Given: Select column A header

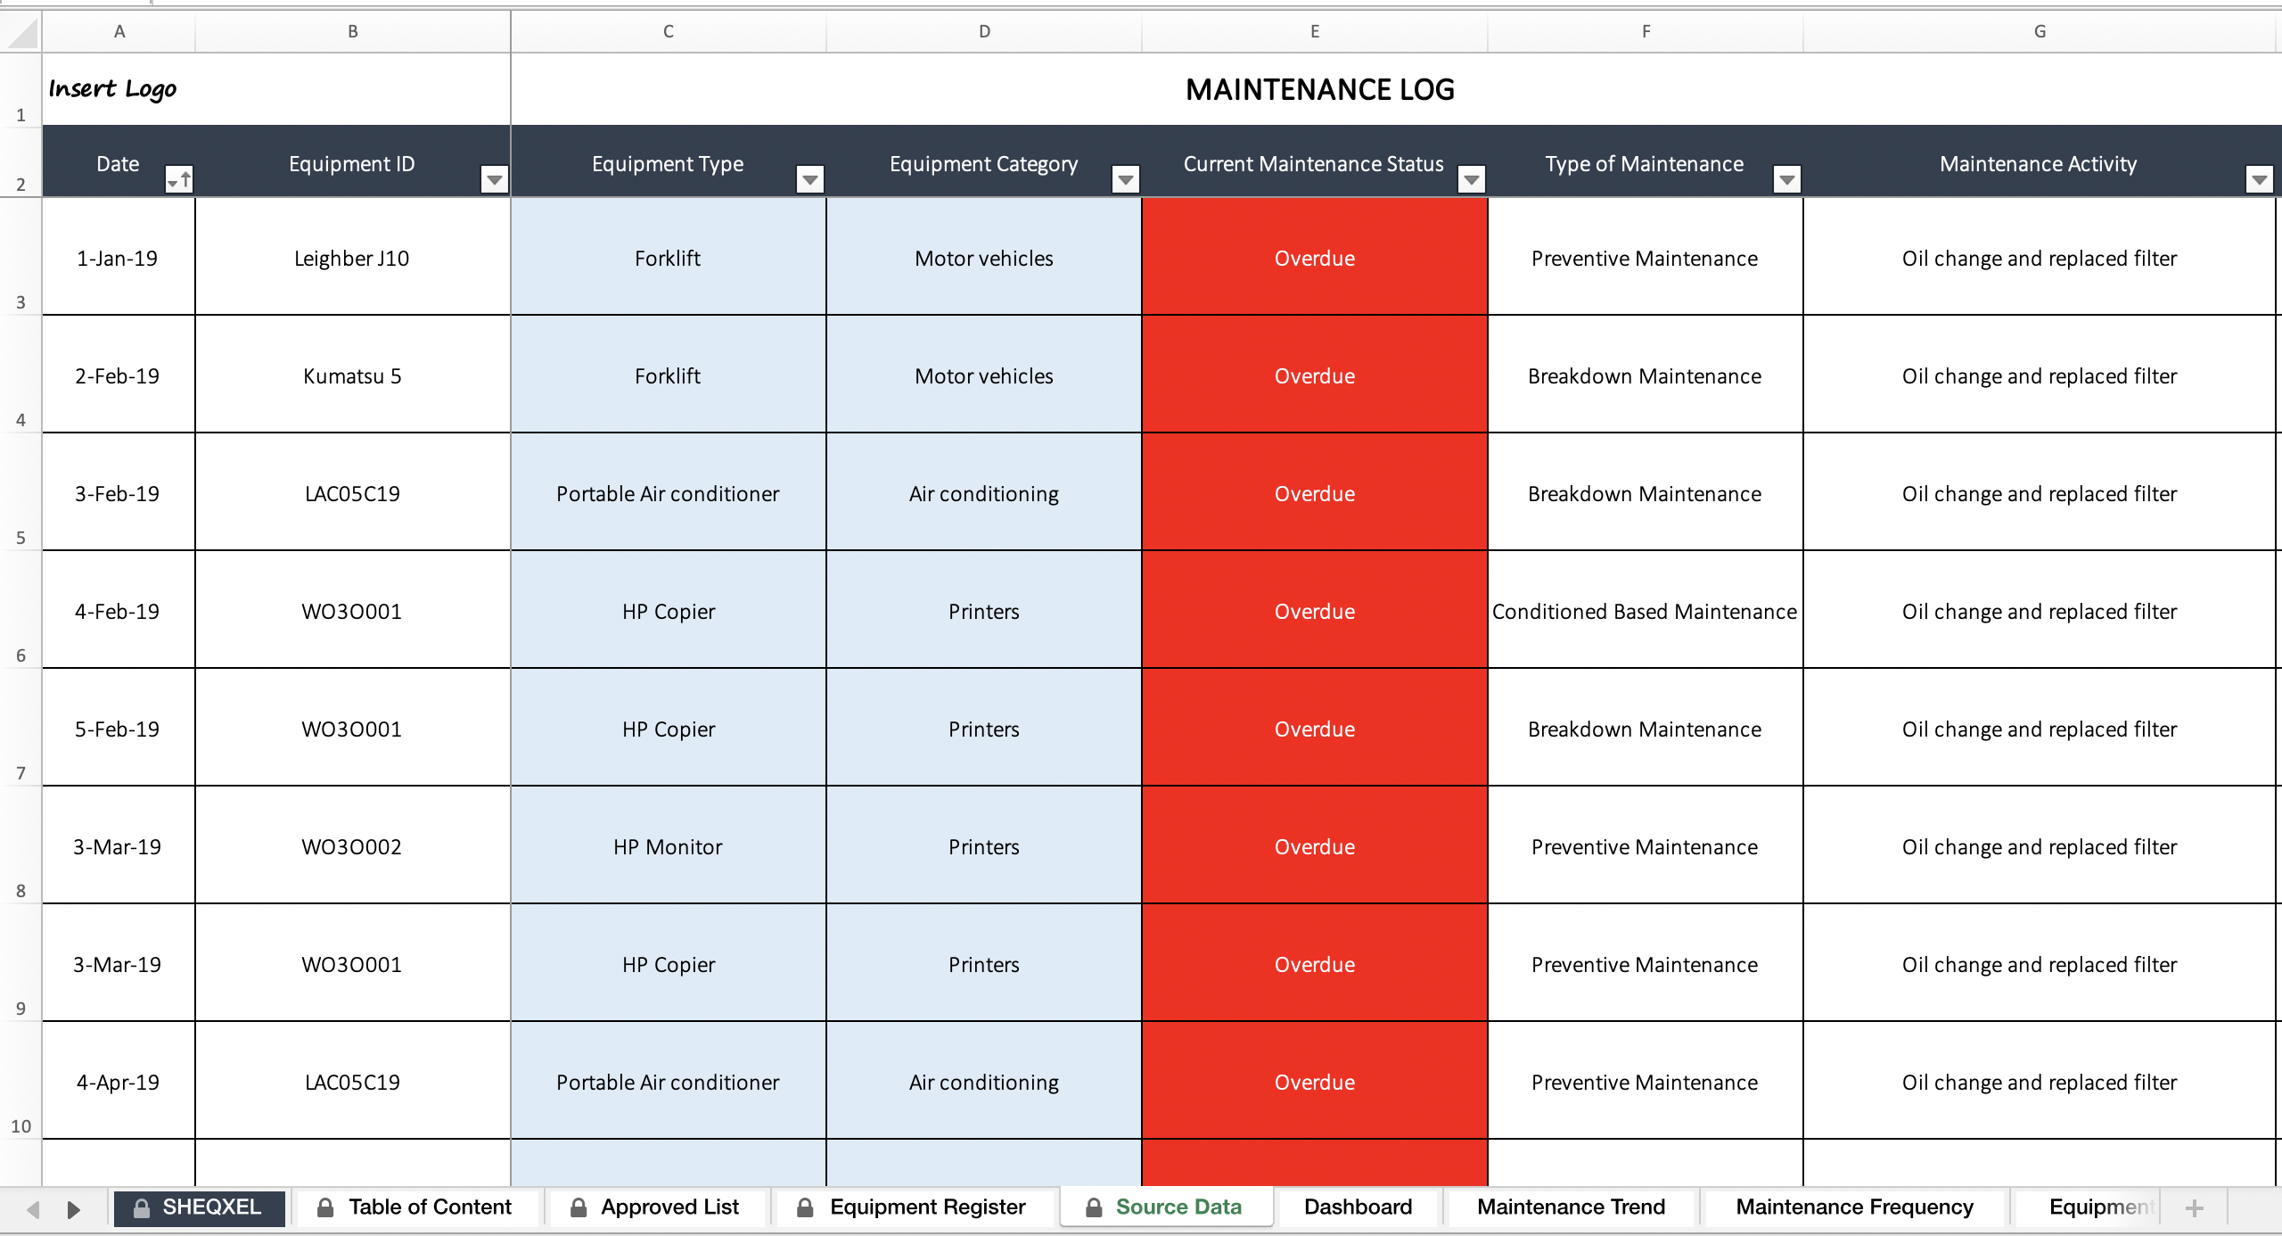Looking at the screenshot, I should [x=119, y=32].
